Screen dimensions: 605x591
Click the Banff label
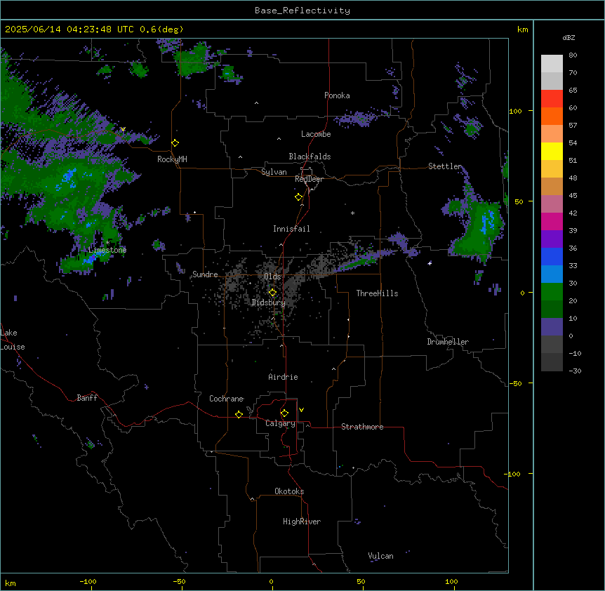[87, 398]
